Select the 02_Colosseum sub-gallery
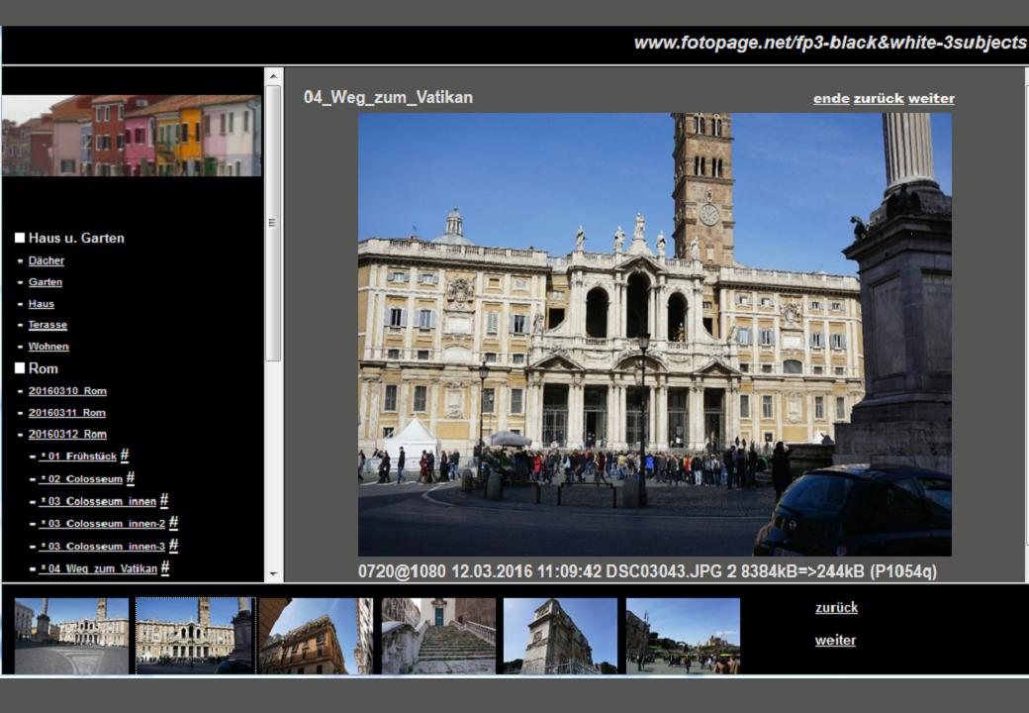The height and width of the screenshot is (713, 1029). (x=81, y=478)
